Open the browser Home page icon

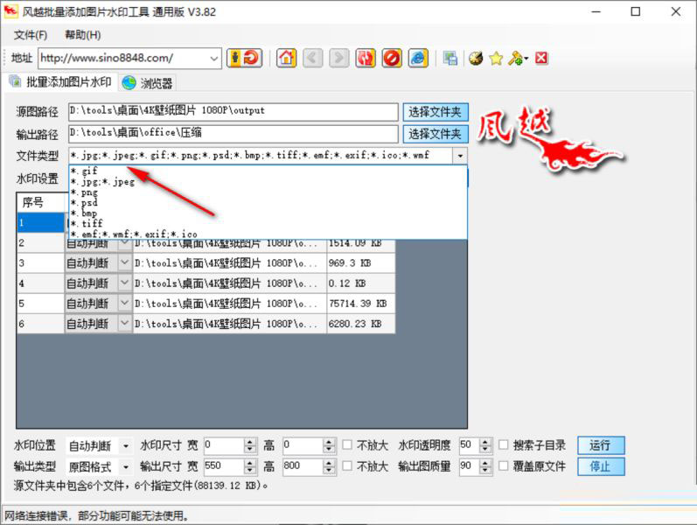pyautogui.click(x=286, y=58)
